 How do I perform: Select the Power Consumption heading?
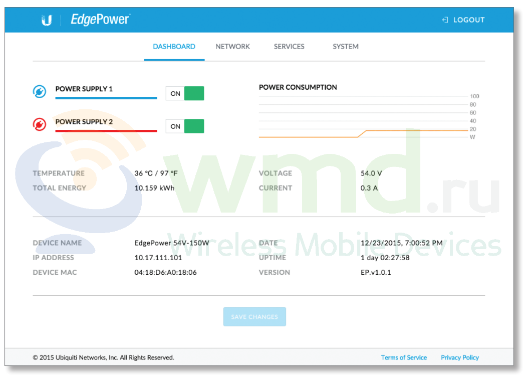[298, 87]
